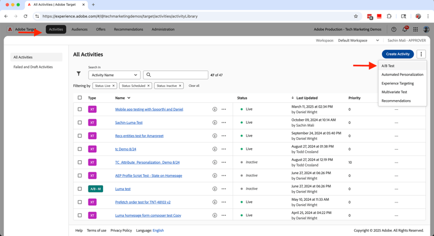Screen dimensions: 434x236
Task: Click the browser reload icon
Action: pyautogui.click(x=25, y=16)
